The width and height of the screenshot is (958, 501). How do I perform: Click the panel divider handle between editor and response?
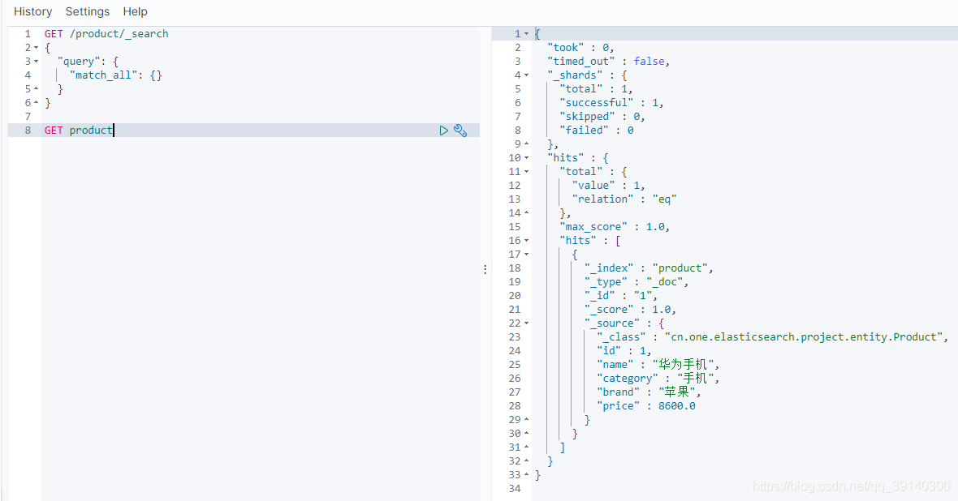(x=485, y=269)
